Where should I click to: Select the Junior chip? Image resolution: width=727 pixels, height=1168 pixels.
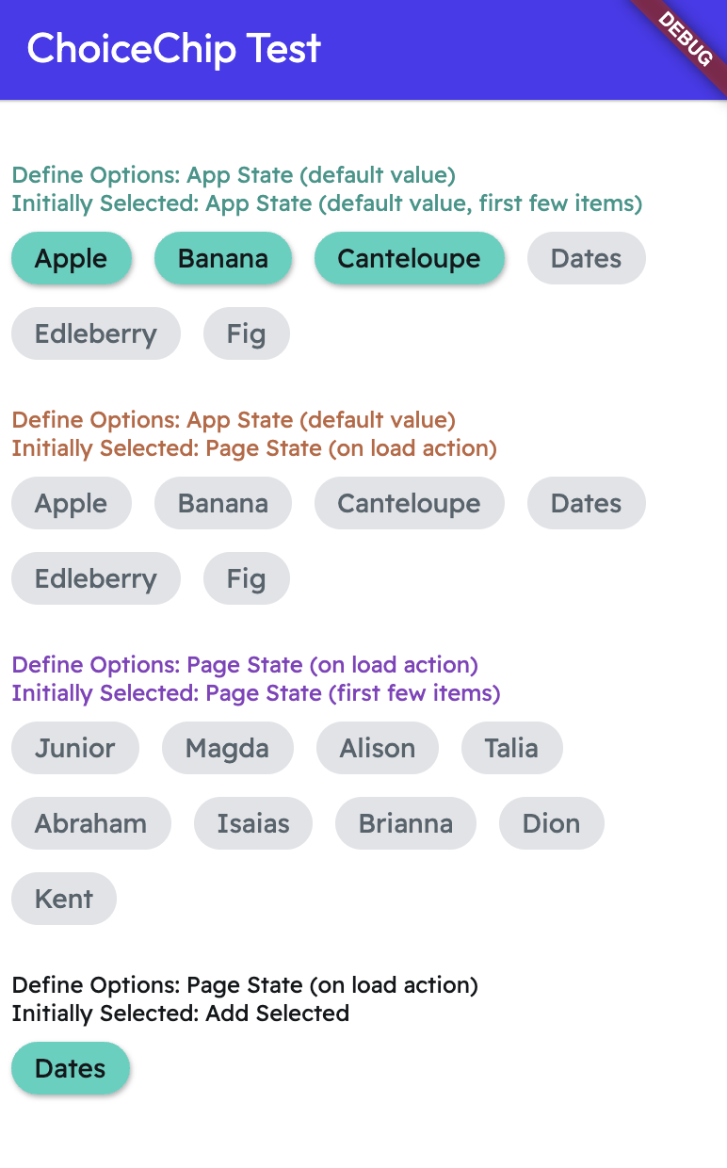74,748
